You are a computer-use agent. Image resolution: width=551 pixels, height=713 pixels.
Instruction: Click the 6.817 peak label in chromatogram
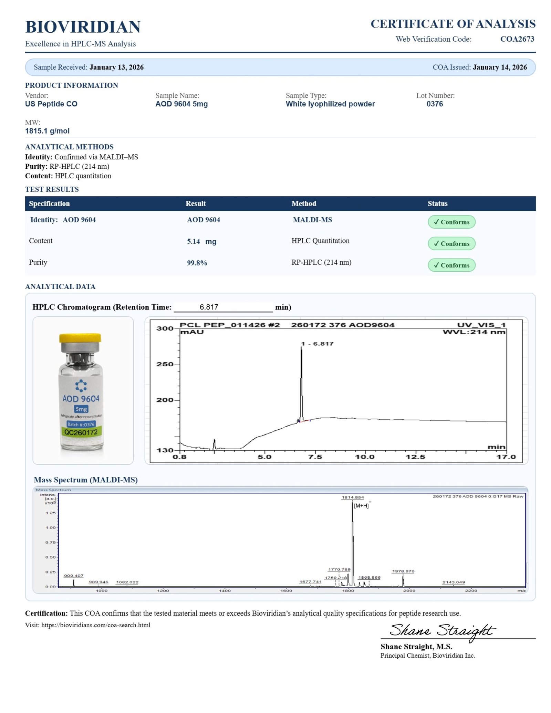[x=317, y=344]
